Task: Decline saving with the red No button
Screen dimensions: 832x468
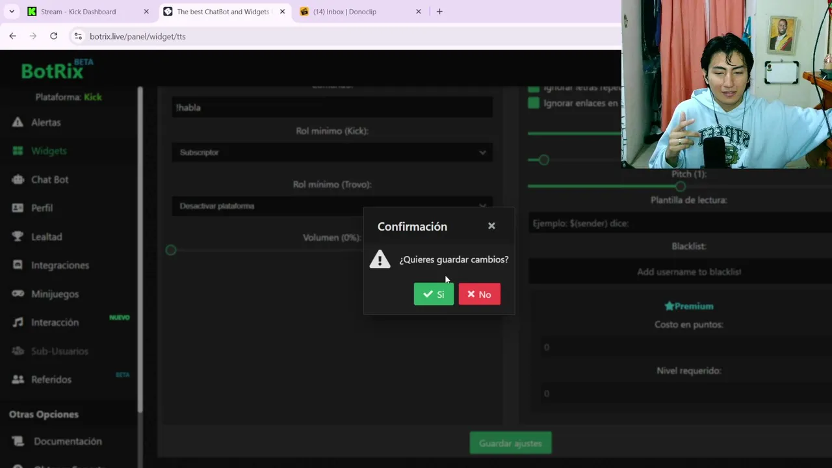Action: pos(479,294)
